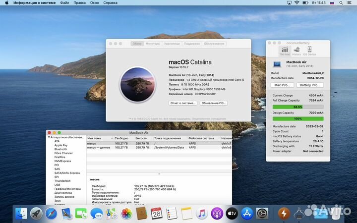Open Apple TV app in Dock
This screenshot has width=357, height=223.
232,214
